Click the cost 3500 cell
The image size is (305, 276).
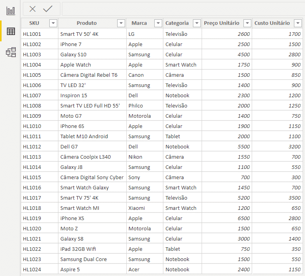tap(277, 198)
